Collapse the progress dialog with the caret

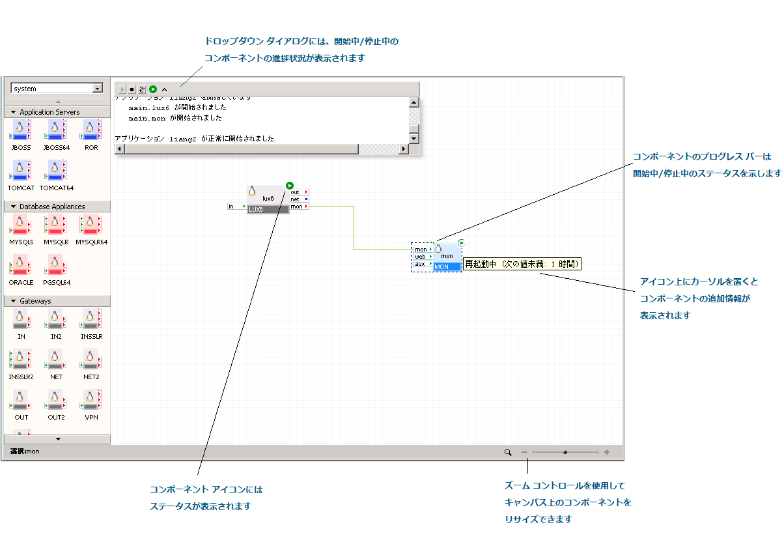click(x=164, y=89)
